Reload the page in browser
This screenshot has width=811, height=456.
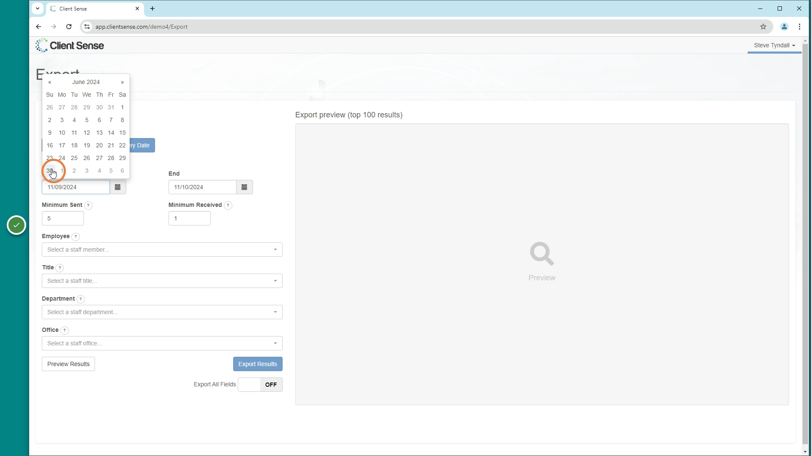pos(69,27)
